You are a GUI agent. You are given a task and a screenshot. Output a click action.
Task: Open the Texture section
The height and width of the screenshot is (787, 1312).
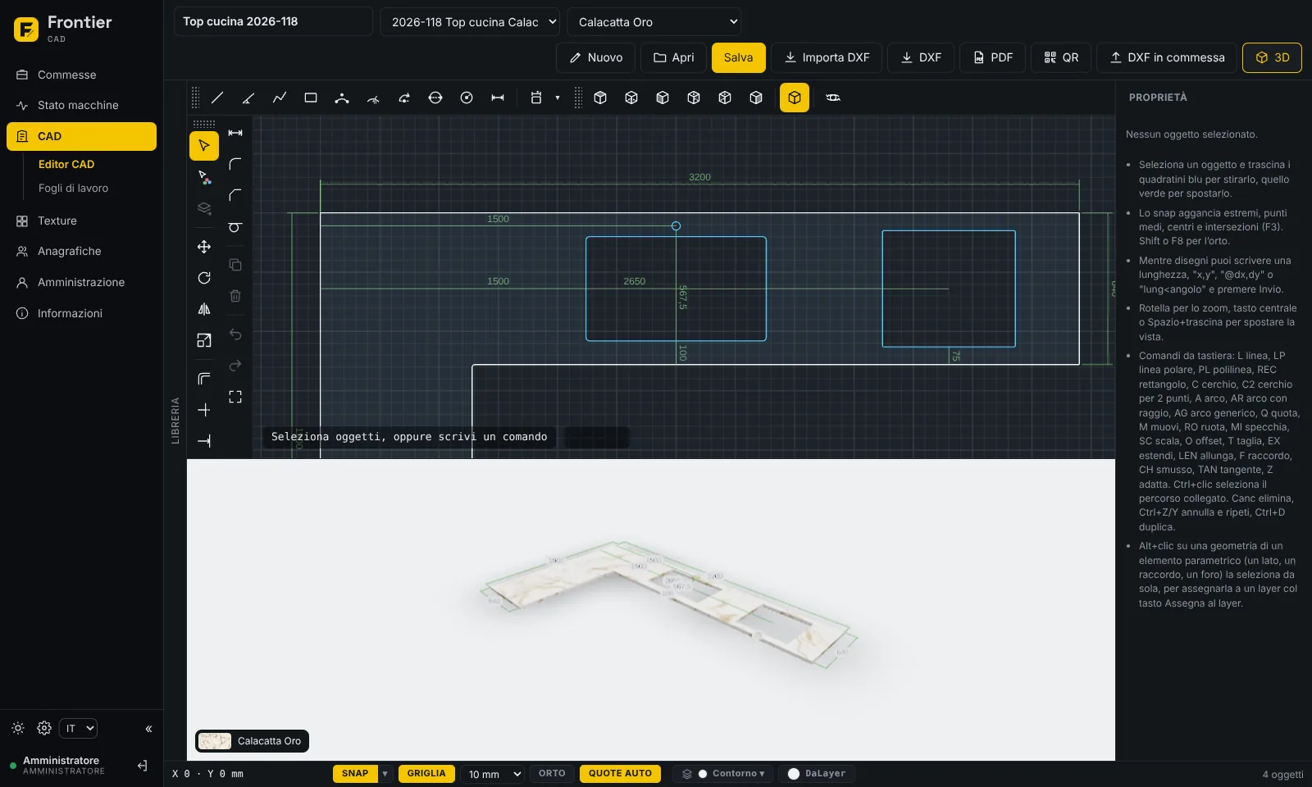click(81, 221)
